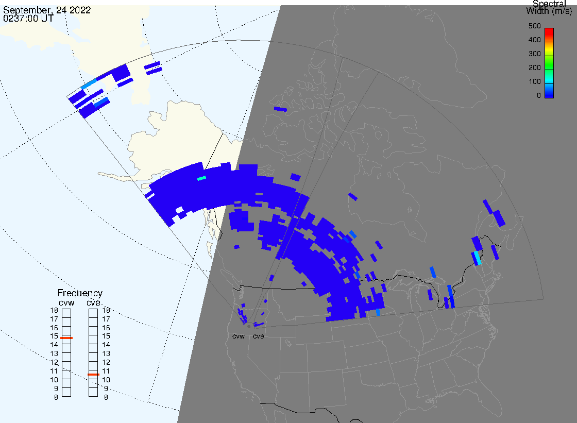Click the 400 label on color scale
Viewport: 577px width, 423px height.
tap(534, 40)
